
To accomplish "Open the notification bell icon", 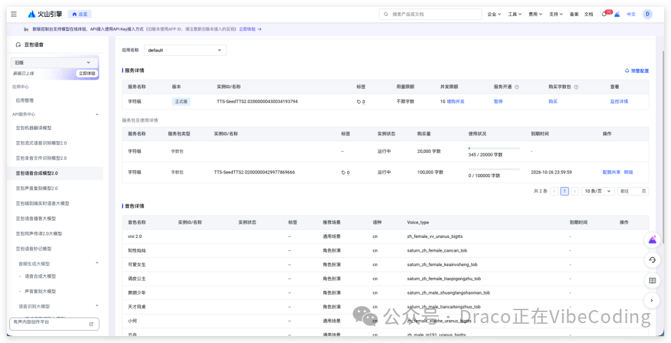I will tap(605, 14).
